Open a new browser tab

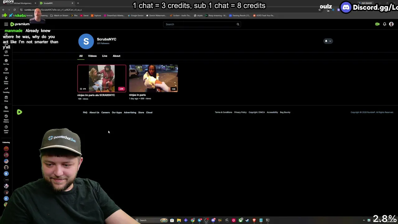point(78,3)
